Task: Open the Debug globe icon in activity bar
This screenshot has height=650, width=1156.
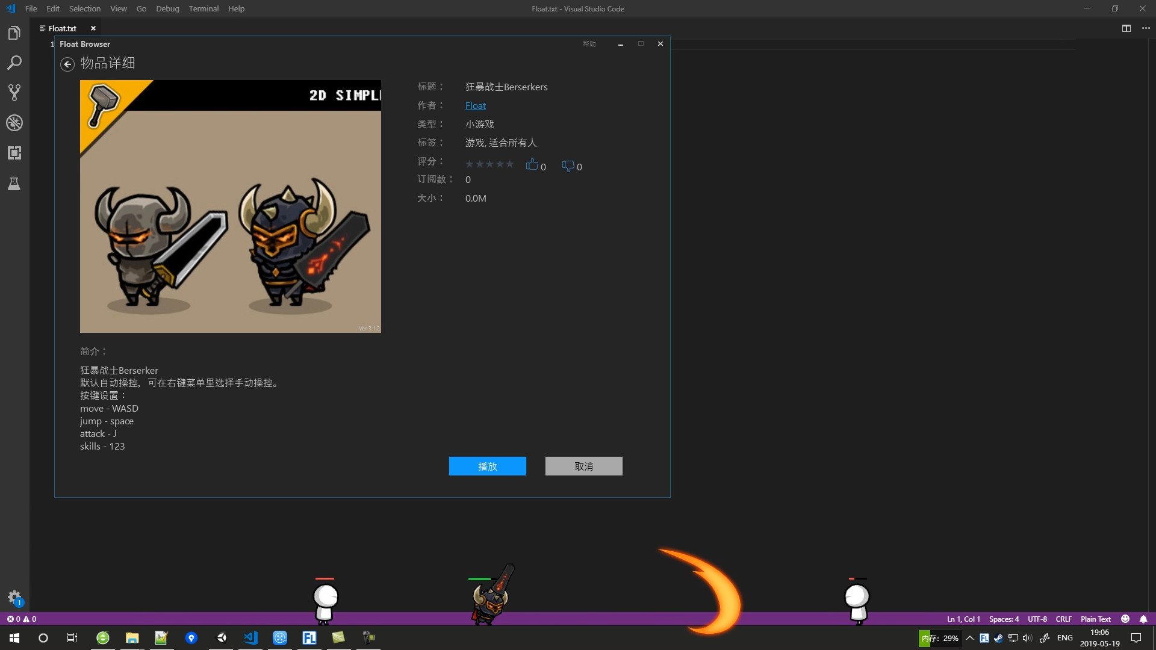Action: (x=14, y=123)
